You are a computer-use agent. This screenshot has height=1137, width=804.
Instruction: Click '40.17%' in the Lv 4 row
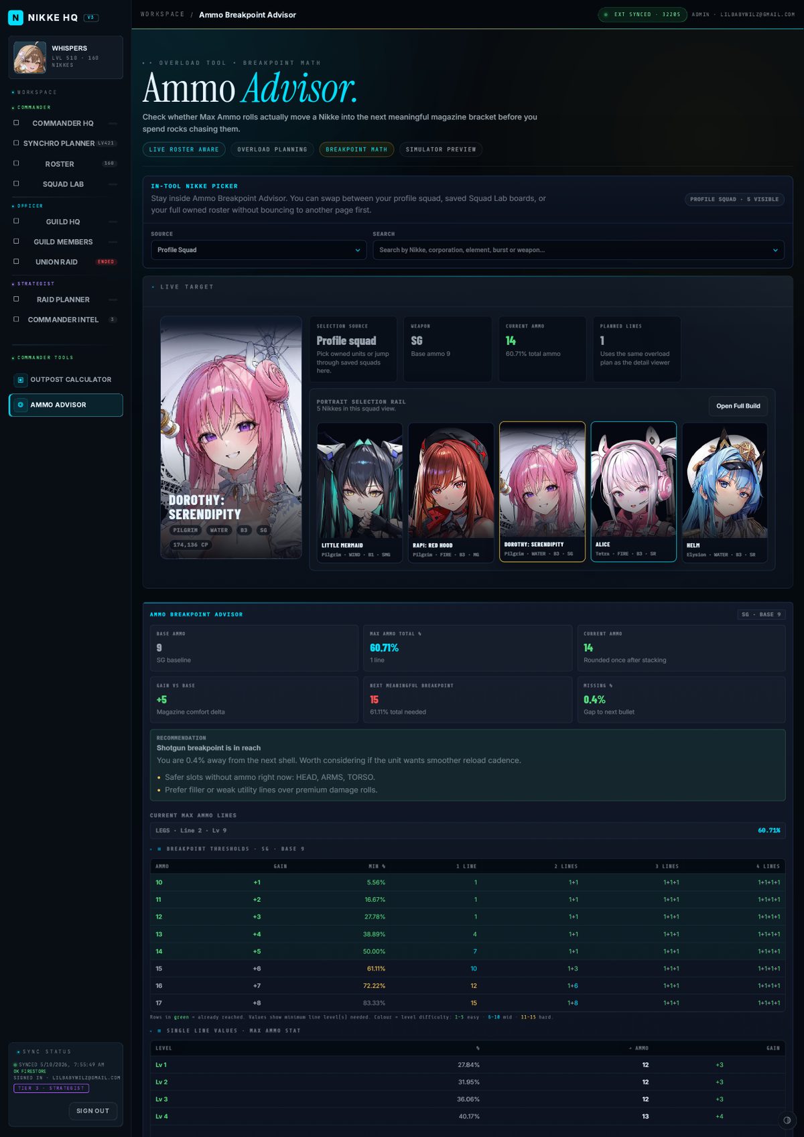[x=469, y=1116]
